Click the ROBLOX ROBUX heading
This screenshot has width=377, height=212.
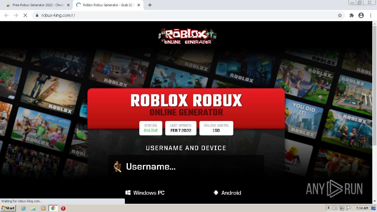pyautogui.click(x=186, y=100)
